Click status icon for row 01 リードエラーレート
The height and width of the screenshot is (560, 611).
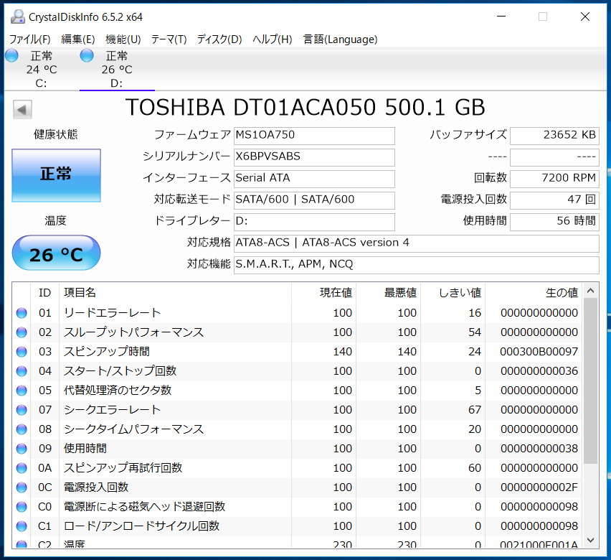pos(22,313)
